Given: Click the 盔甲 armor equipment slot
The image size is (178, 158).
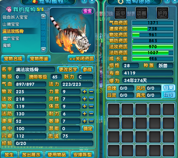Looking at the screenshot, I should [120, 13].
